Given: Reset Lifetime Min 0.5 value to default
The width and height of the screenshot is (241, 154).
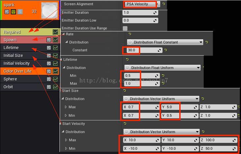Looking at the screenshot, I should [163, 76].
